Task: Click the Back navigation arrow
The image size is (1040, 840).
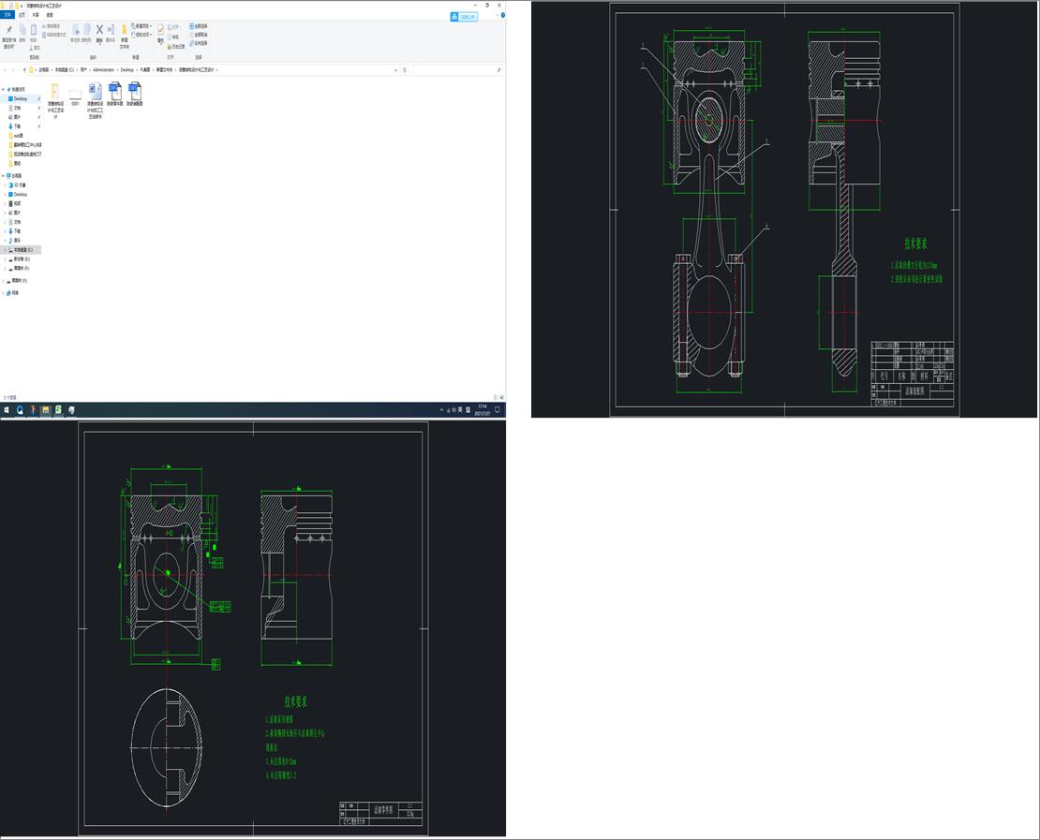Action: tap(6, 69)
